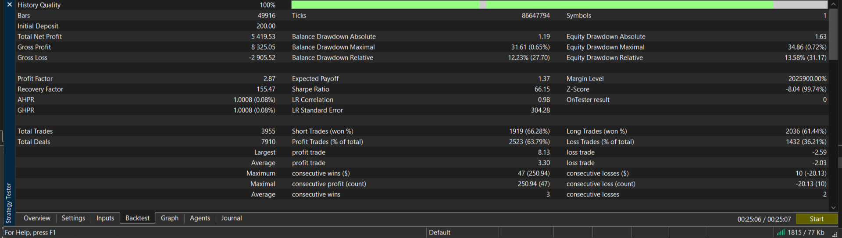Show the Graph tab
Screen dimensions: 842x238
coord(170,218)
